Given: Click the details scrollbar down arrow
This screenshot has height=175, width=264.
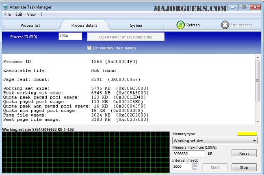Looking at the screenshot, I should pyautogui.click(x=258, y=121).
